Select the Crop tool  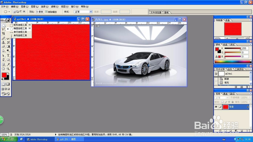(3, 33)
